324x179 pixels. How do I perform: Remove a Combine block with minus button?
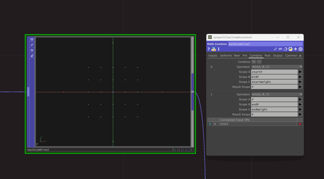tap(259, 62)
